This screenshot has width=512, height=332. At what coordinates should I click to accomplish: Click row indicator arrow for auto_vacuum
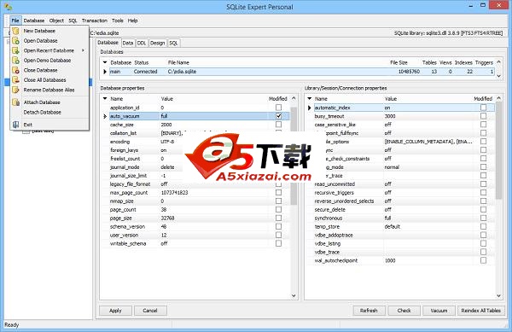(105, 116)
